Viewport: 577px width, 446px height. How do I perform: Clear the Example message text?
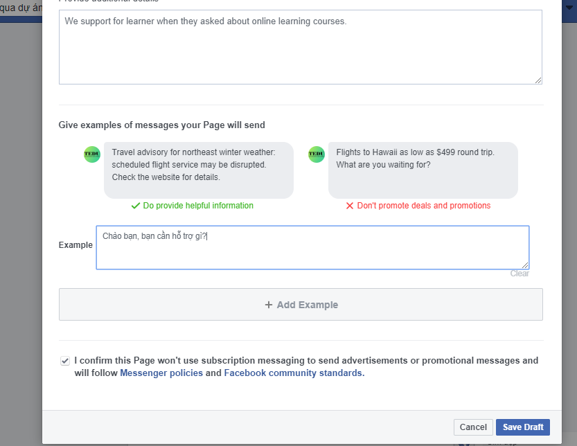520,274
